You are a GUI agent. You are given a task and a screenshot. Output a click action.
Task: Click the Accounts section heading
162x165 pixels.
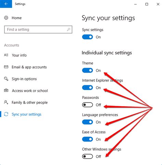[12, 45]
